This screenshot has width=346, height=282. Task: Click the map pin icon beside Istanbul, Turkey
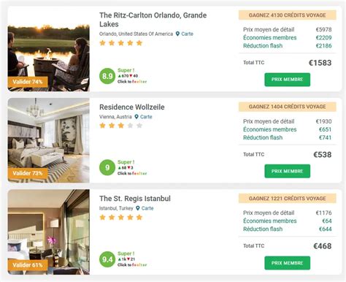(138, 208)
